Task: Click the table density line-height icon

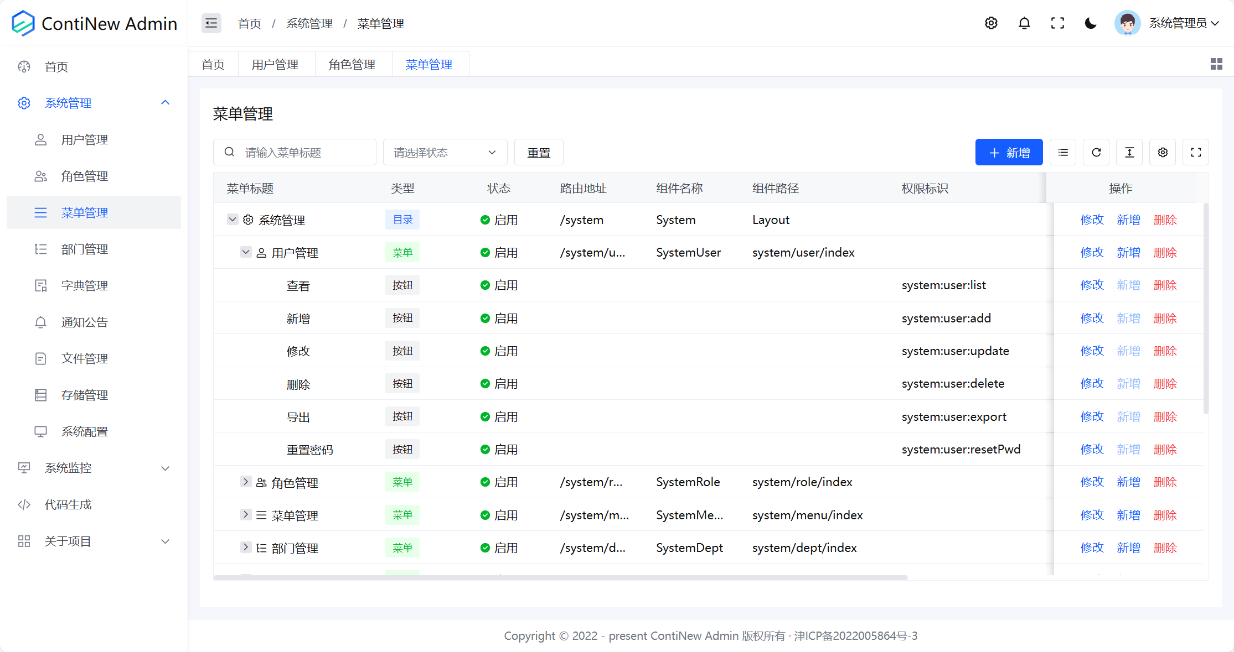Action: coord(1129,153)
